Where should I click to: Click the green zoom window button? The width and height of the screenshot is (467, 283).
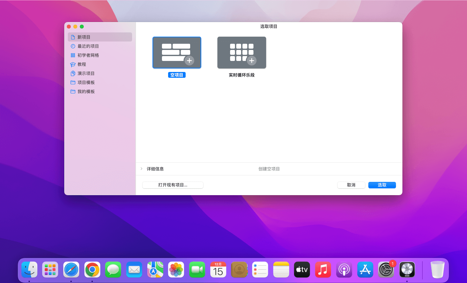pos(82,27)
